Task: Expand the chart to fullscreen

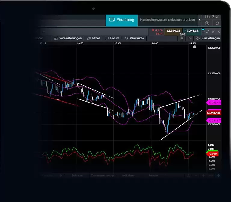Action: (208, 32)
